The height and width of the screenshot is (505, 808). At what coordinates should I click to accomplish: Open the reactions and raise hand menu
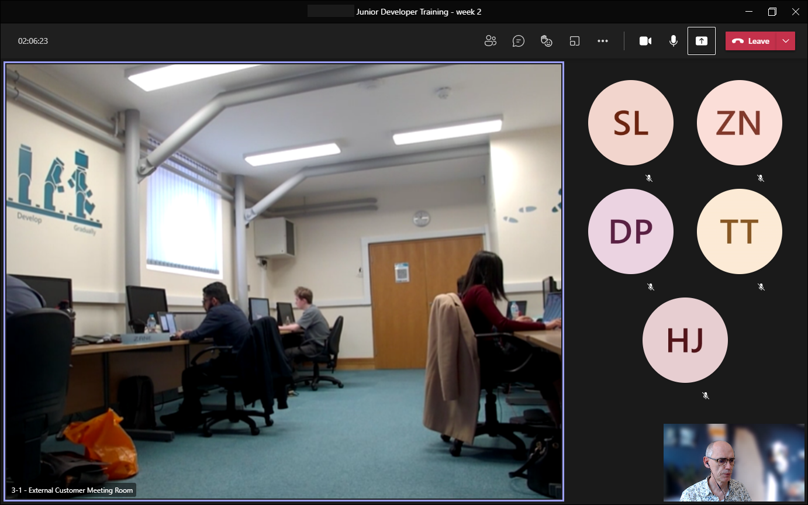coord(547,41)
